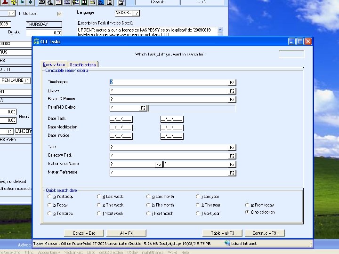This screenshot has width=339, height=254.
Task: Open the Owner F2 lookup
Action: click(232, 91)
